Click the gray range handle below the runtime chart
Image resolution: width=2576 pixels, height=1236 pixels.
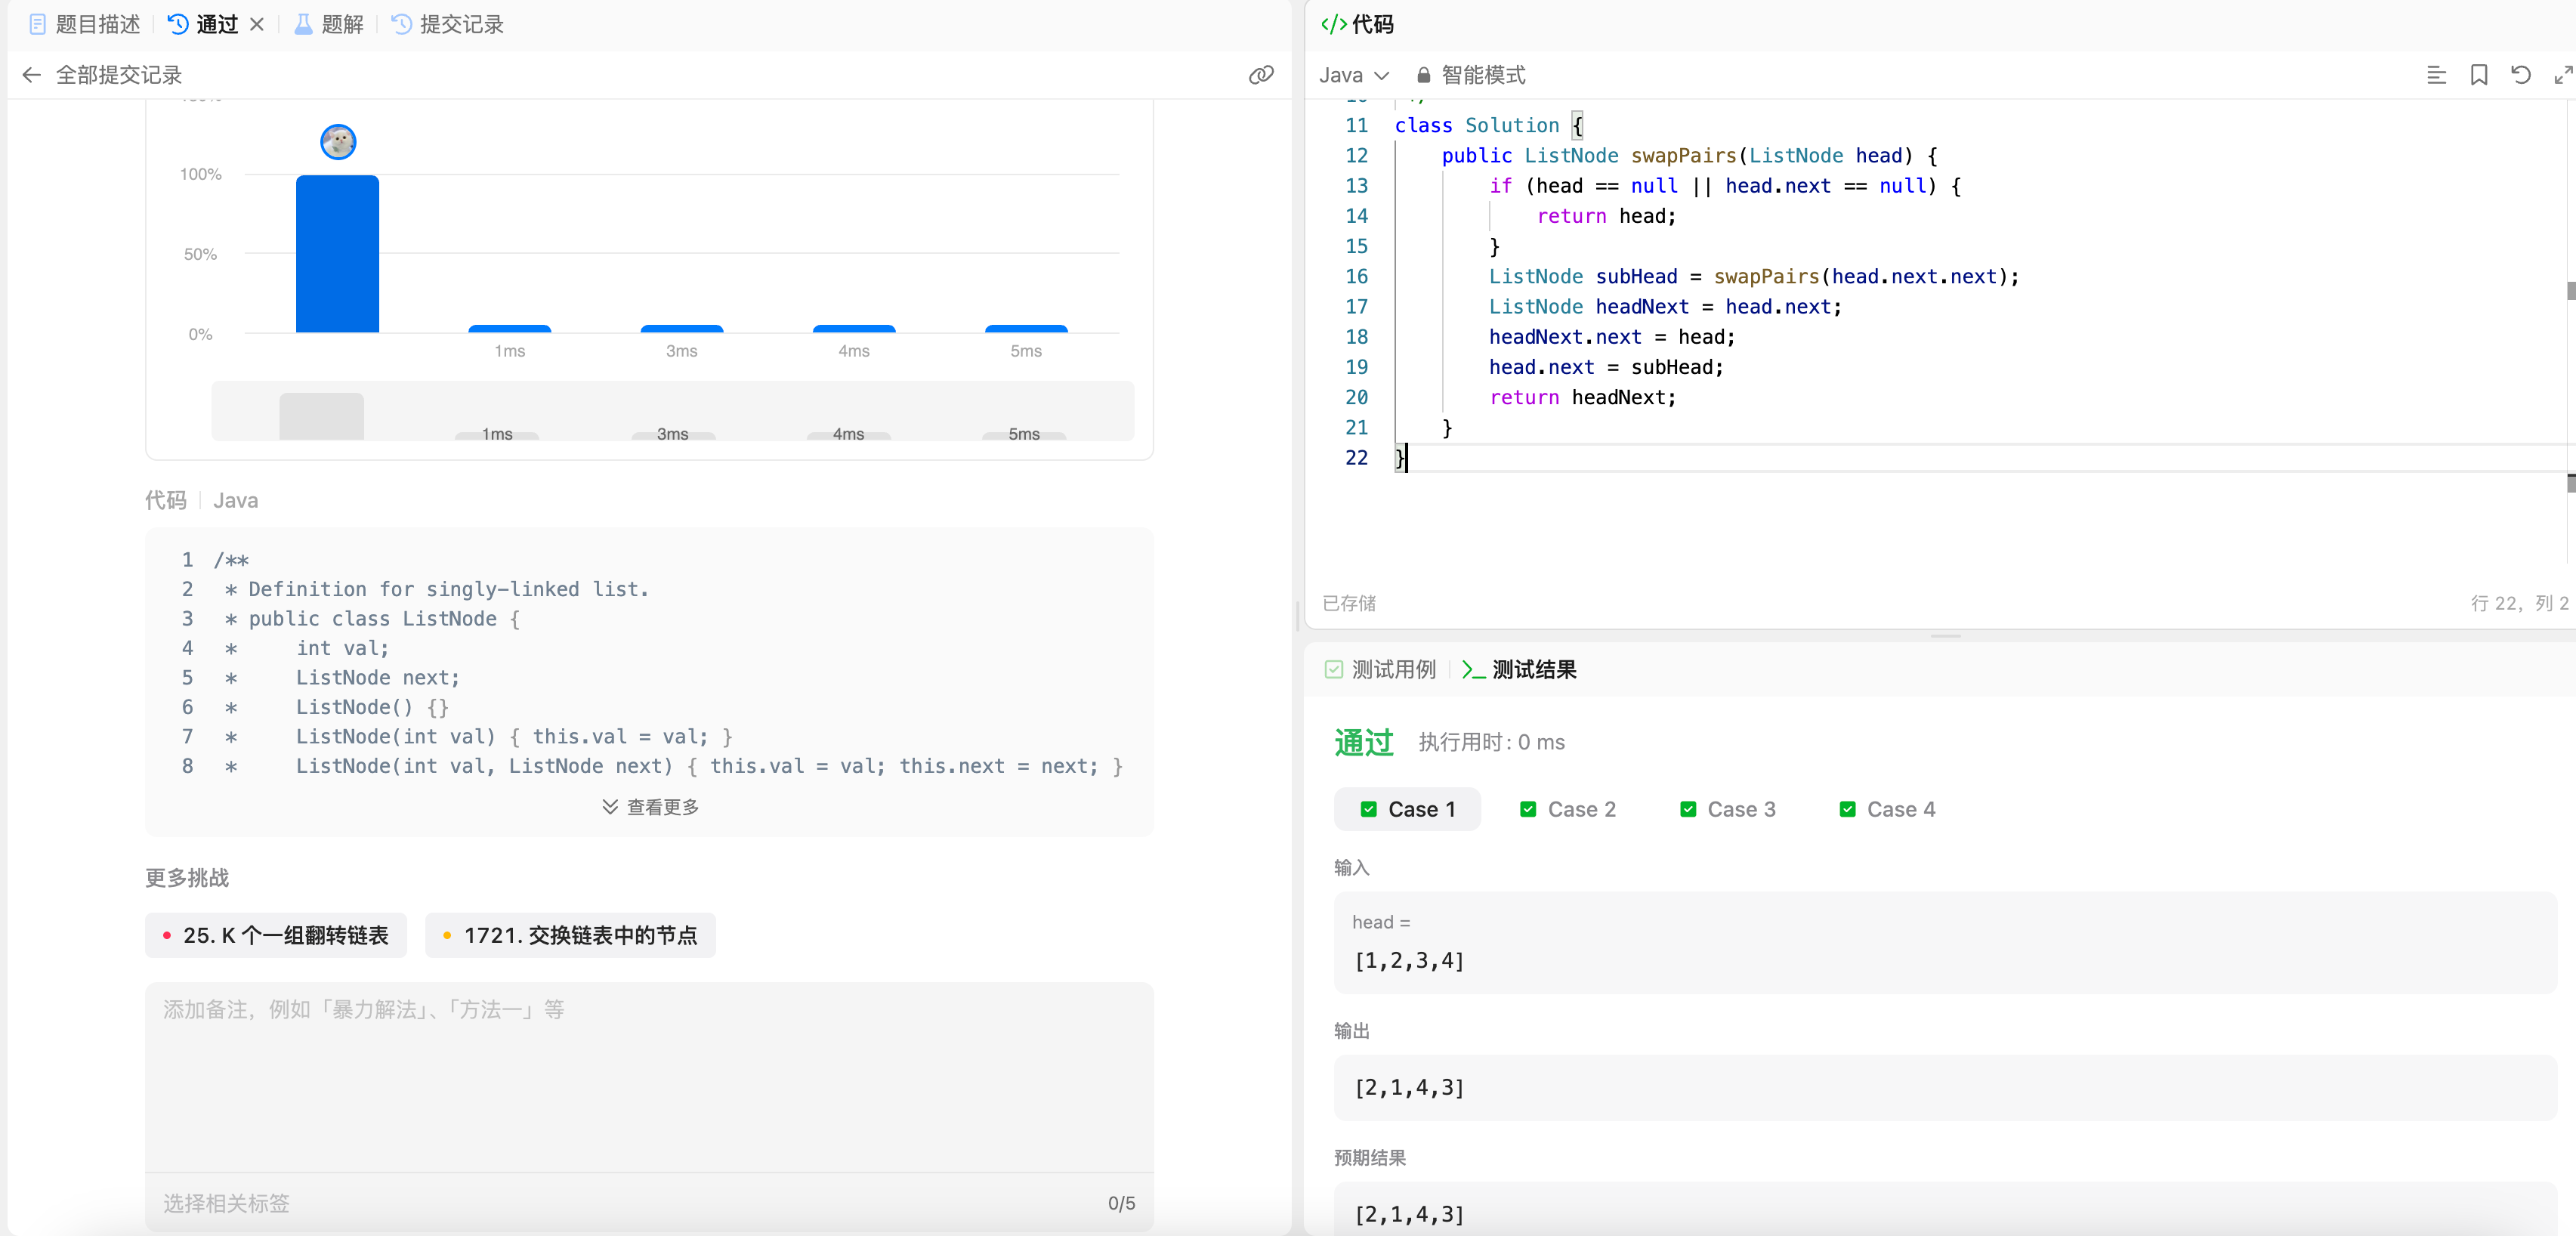tap(321, 416)
